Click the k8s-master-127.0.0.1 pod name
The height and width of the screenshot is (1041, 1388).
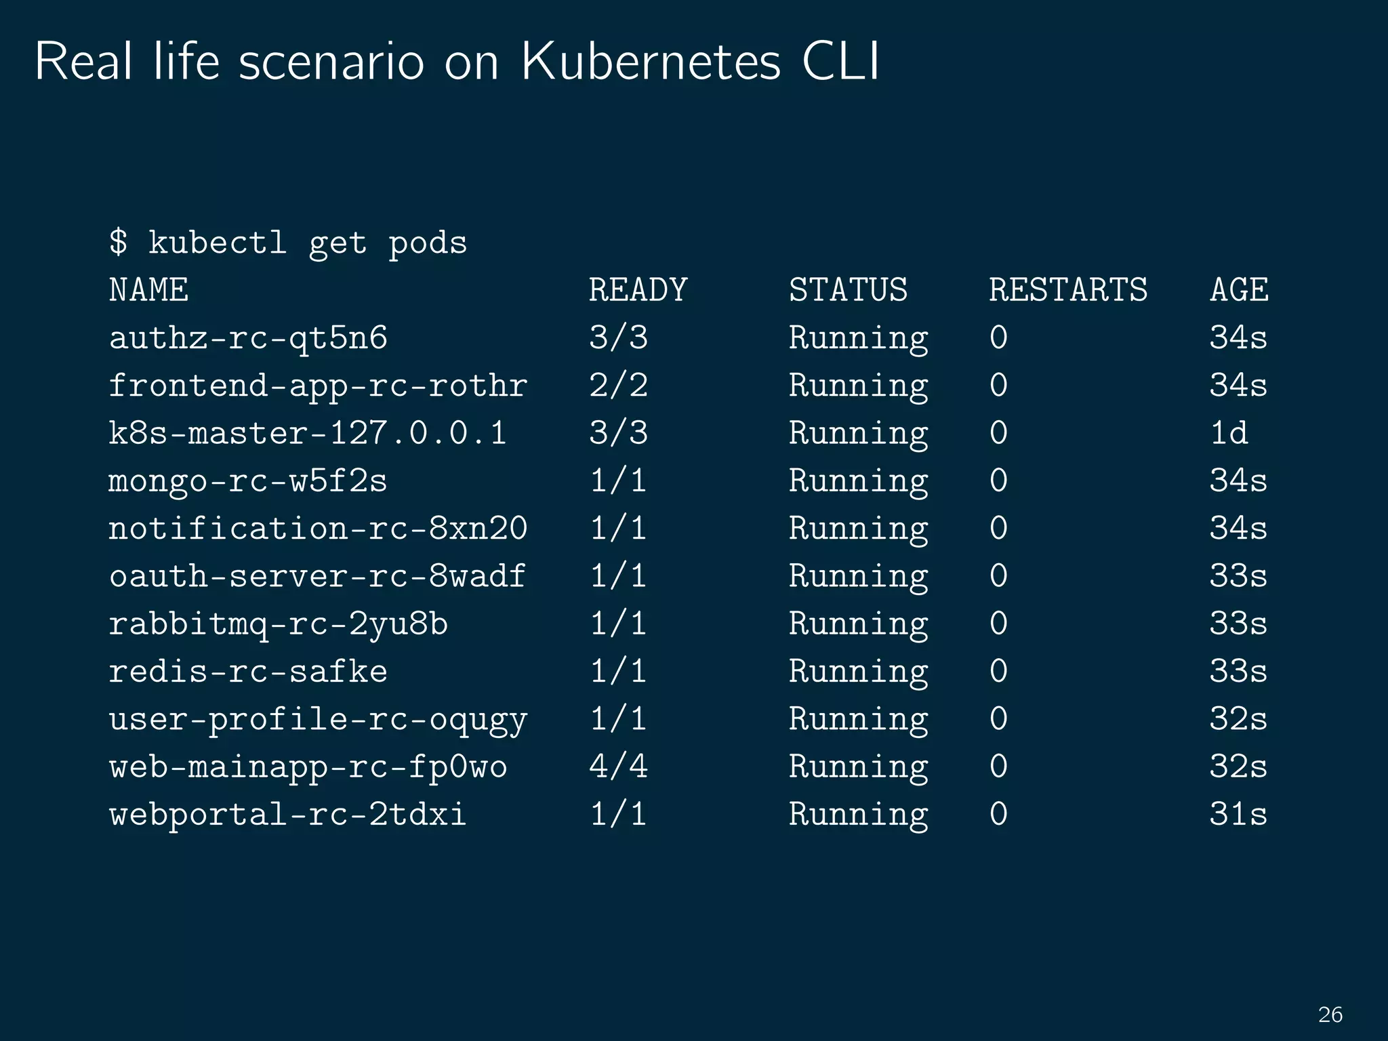pyautogui.click(x=308, y=434)
